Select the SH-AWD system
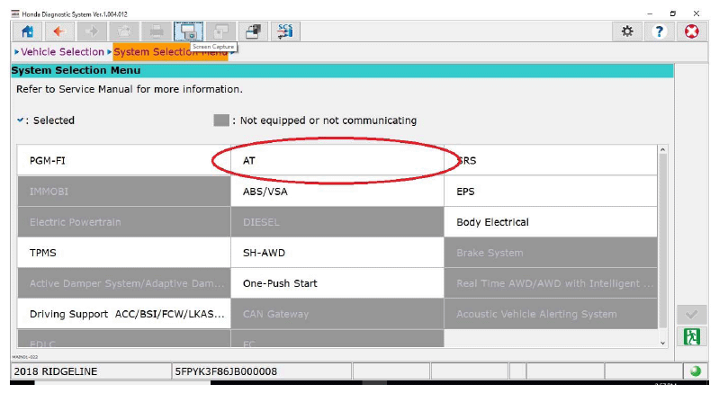This screenshot has height=393, width=719. (x=337, y=253)
